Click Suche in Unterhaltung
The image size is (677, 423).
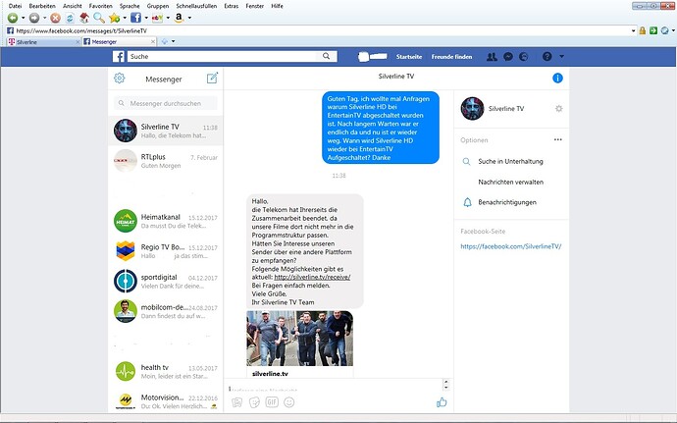click(510, 161)
